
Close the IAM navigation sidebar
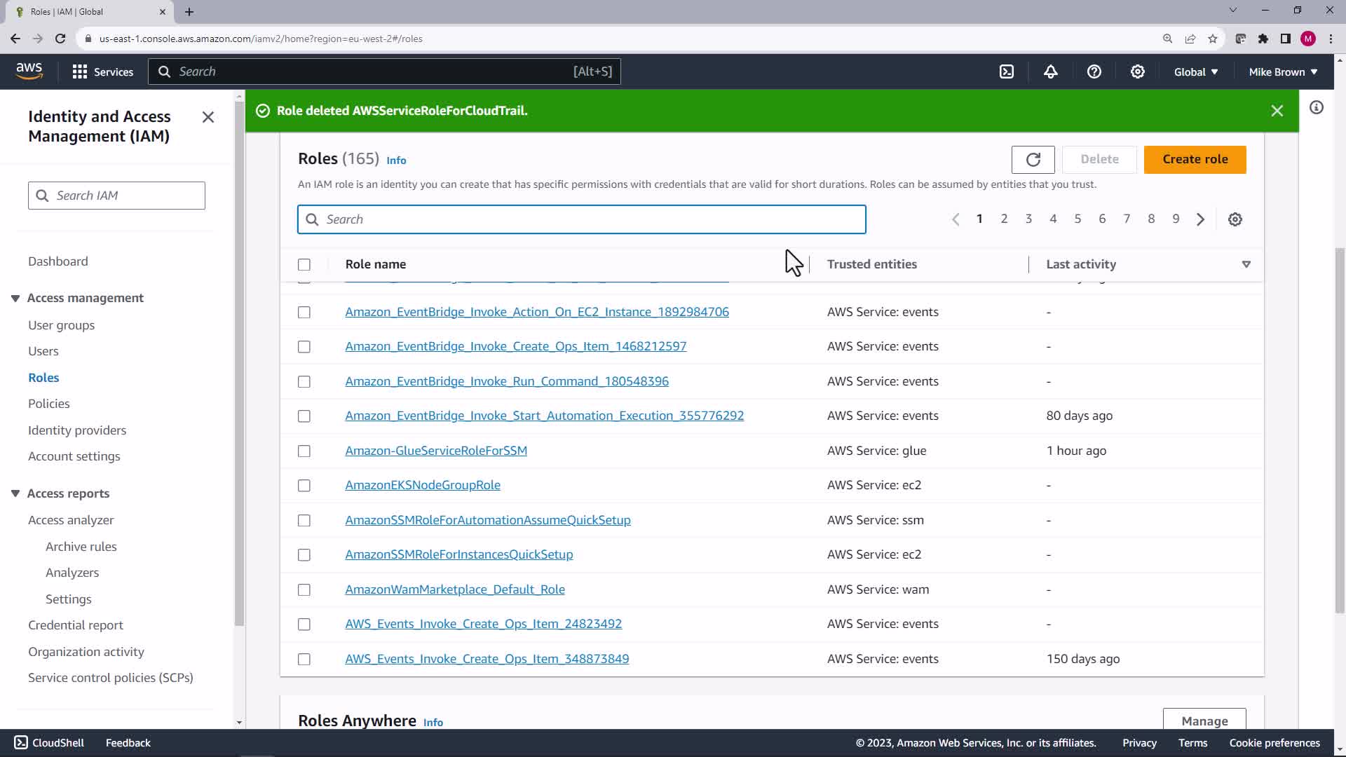coord(208,117)
